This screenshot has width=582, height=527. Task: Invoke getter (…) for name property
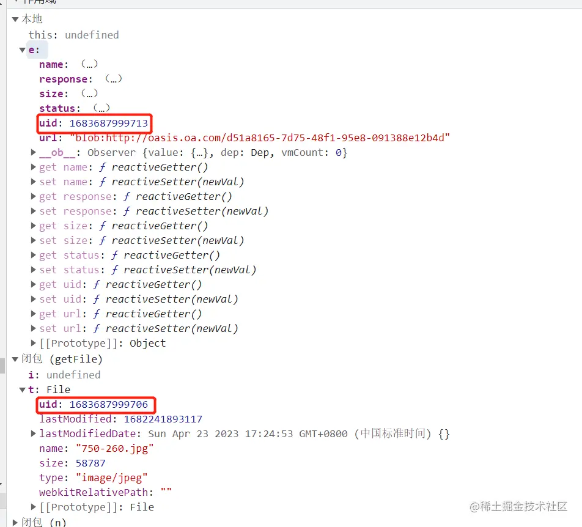pyautogui.click(x=89, y=64)
